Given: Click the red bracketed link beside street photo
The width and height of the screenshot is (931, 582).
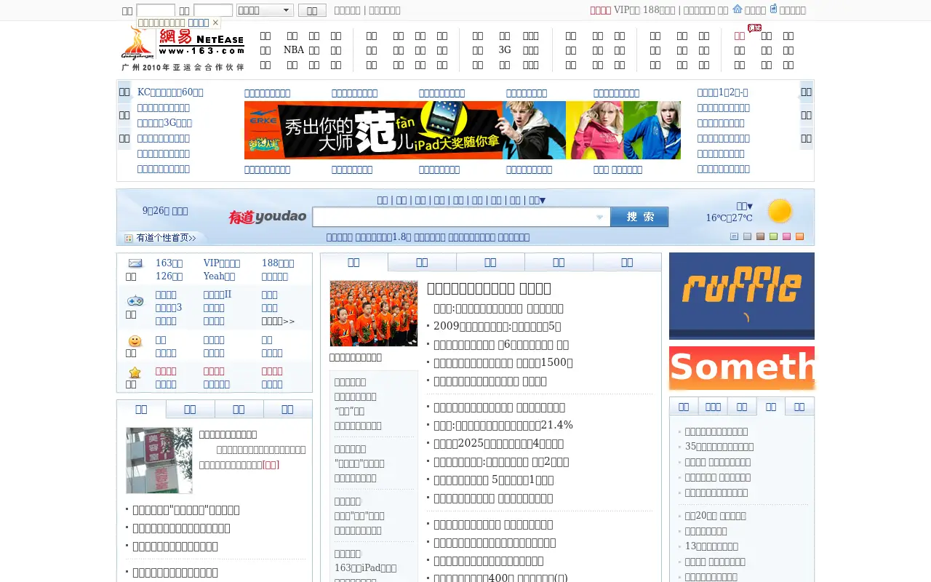Looking at the screenshot, I should (271, 465).
